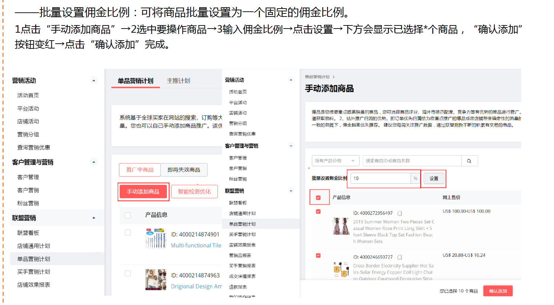Select 即将失效商品 tab button
554x305 pixels.
click(x=184, y=170)
